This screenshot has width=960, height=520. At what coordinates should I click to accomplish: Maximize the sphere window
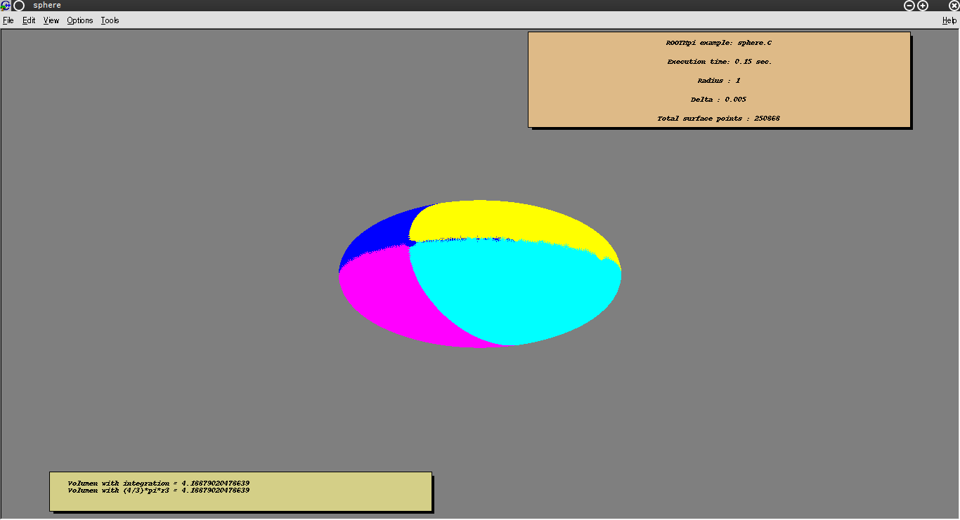(923, 6)
